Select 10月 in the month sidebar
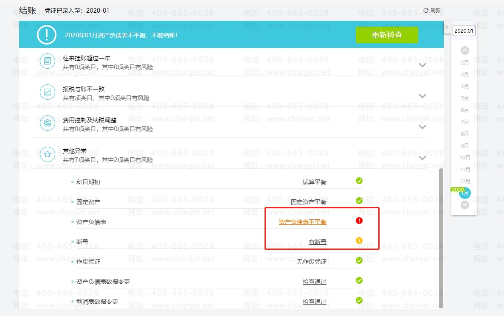The image size is (504, 316). click(x=464, y=157)
